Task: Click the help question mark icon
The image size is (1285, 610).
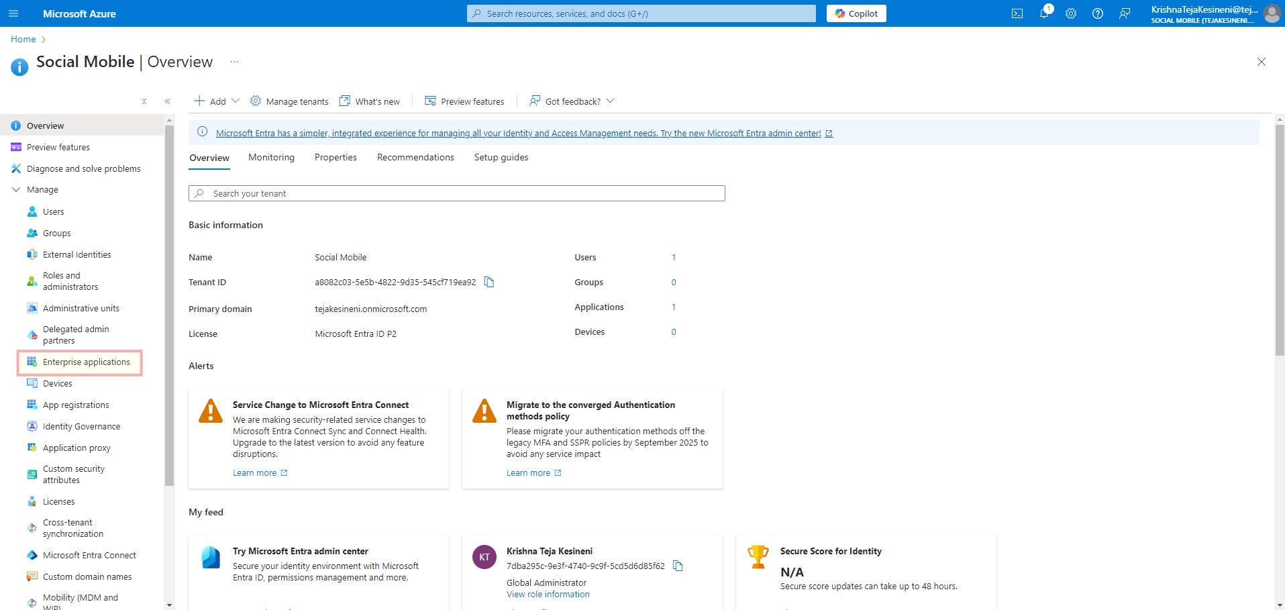Action: click(x=1098, y=13)
